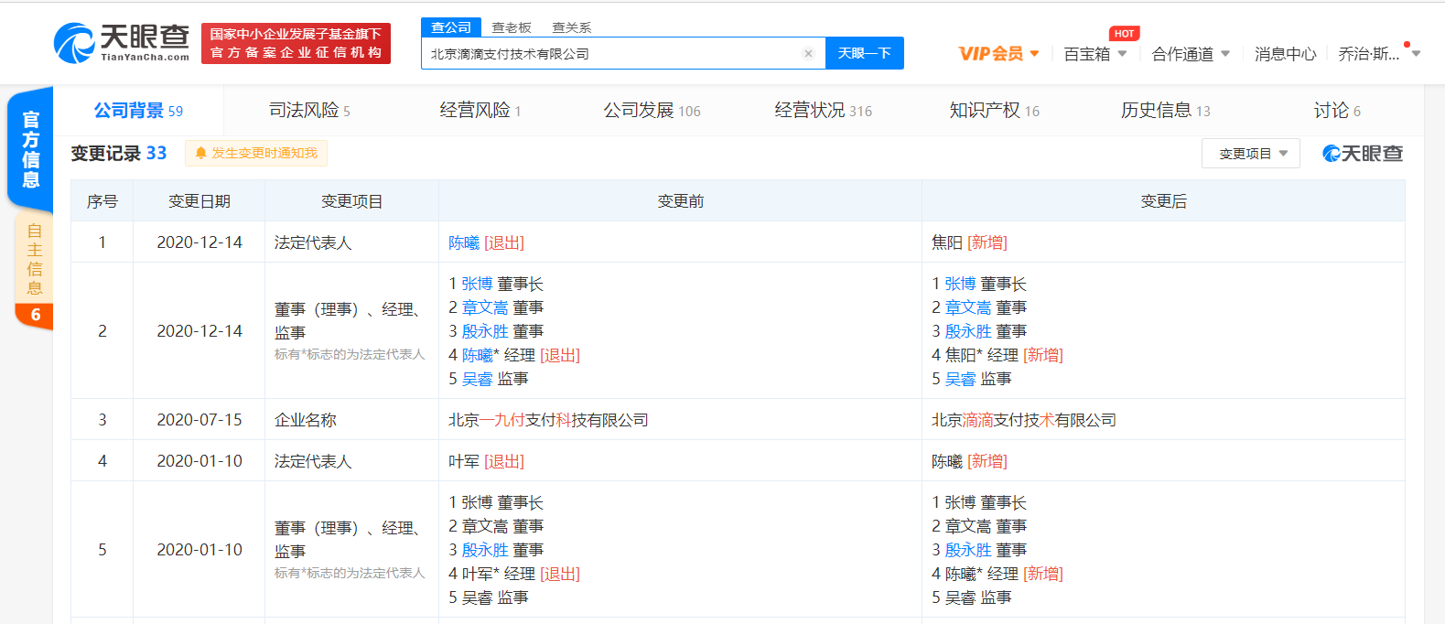The width and height of the screenshot is (1445, 624).
Task: Open 章文嵩 link in row 2 变更前
Action: click(x=485, y=307)
